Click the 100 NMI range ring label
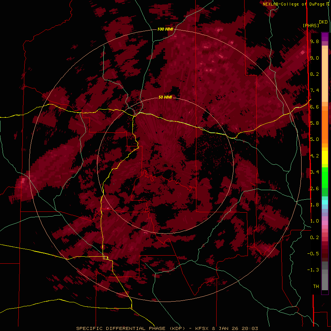 (x=165, y=29)
